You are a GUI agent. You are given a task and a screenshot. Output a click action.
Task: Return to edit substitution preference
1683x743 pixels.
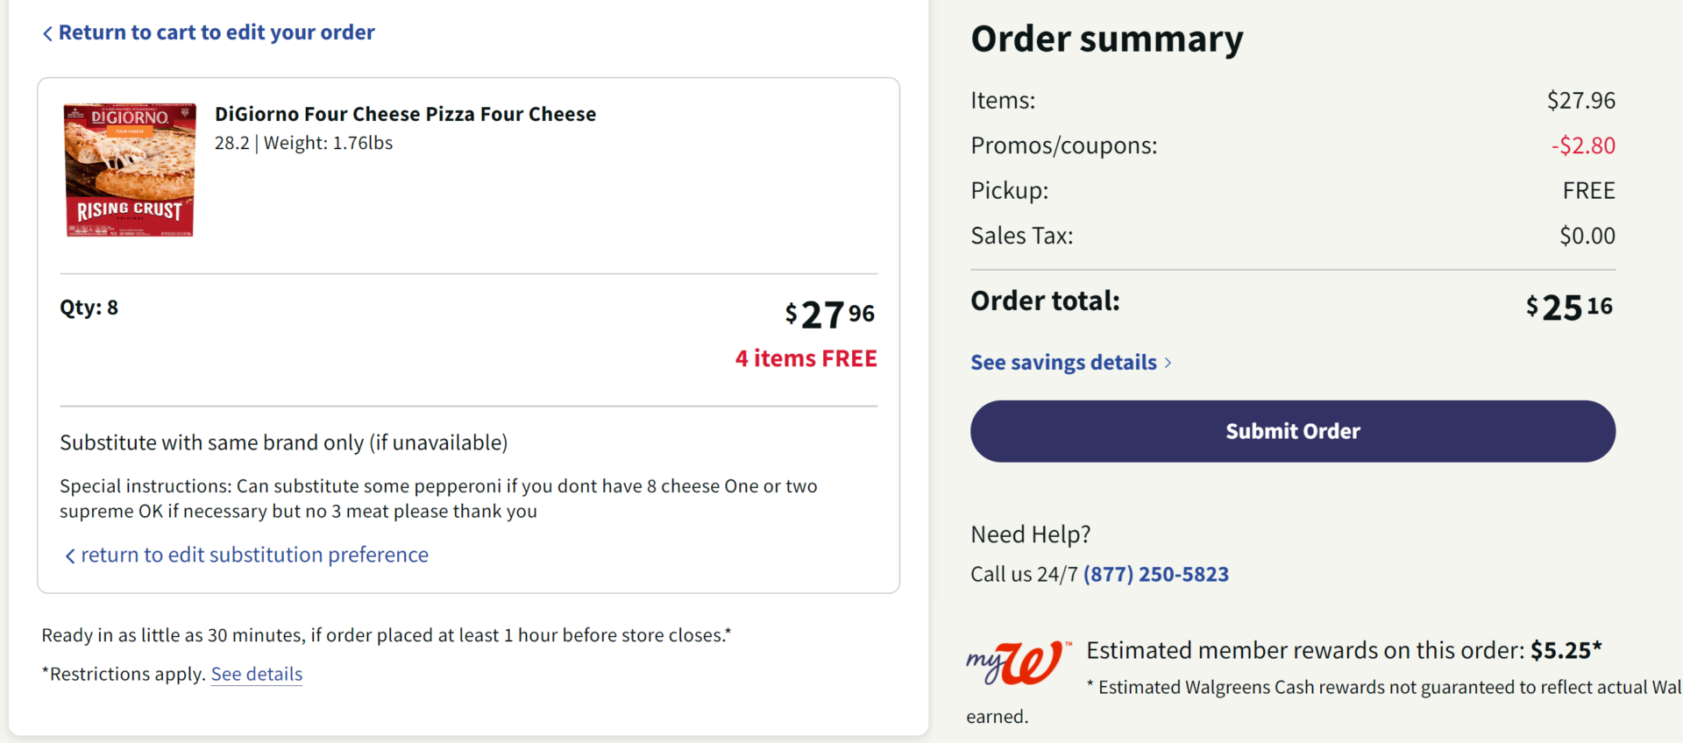[x=255, y=555]
